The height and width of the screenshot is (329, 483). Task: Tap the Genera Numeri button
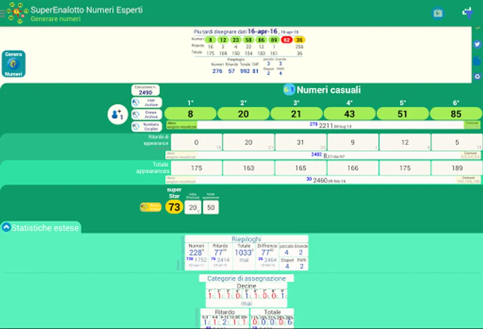coord(13,64)
